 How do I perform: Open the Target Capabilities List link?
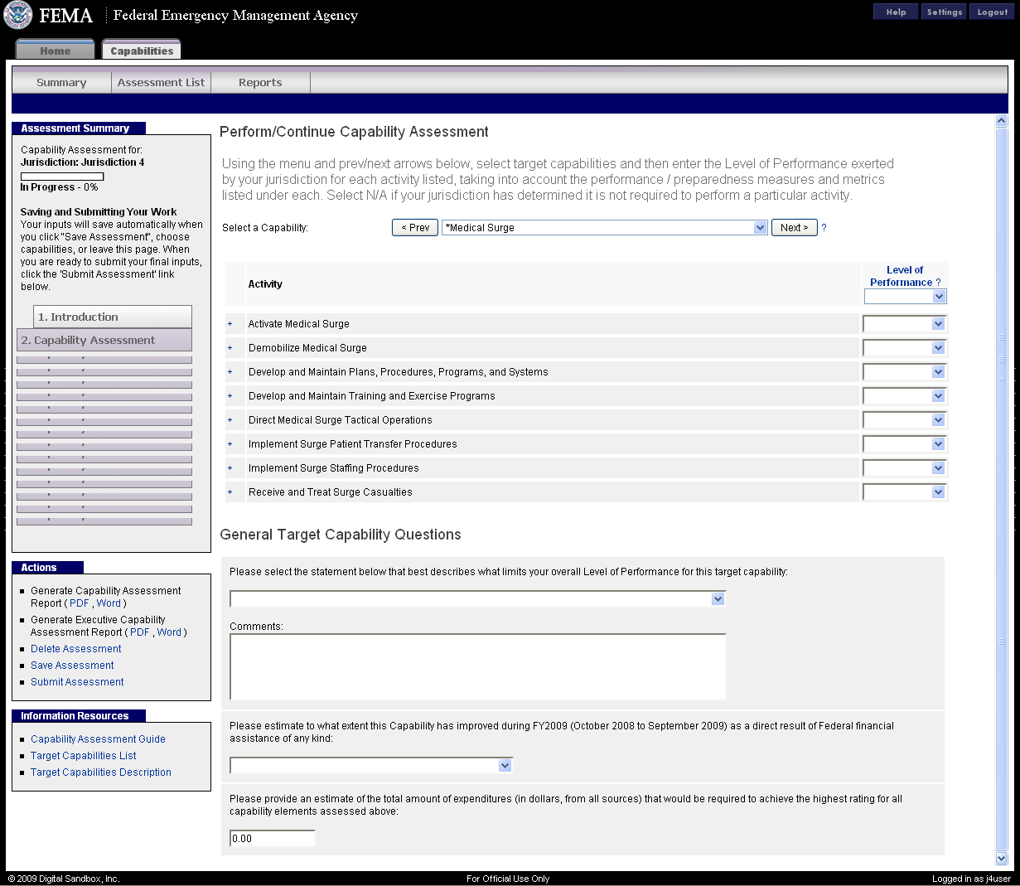tap(84, 756)
